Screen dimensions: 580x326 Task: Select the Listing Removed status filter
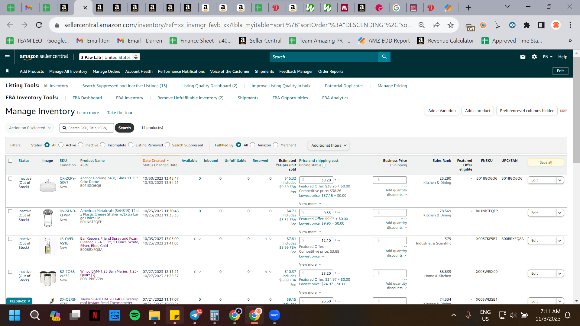coord(131,145)
